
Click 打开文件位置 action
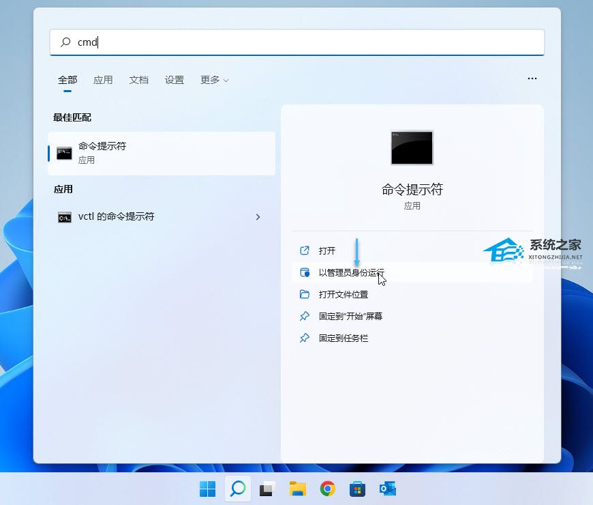(x=343, y=295)
